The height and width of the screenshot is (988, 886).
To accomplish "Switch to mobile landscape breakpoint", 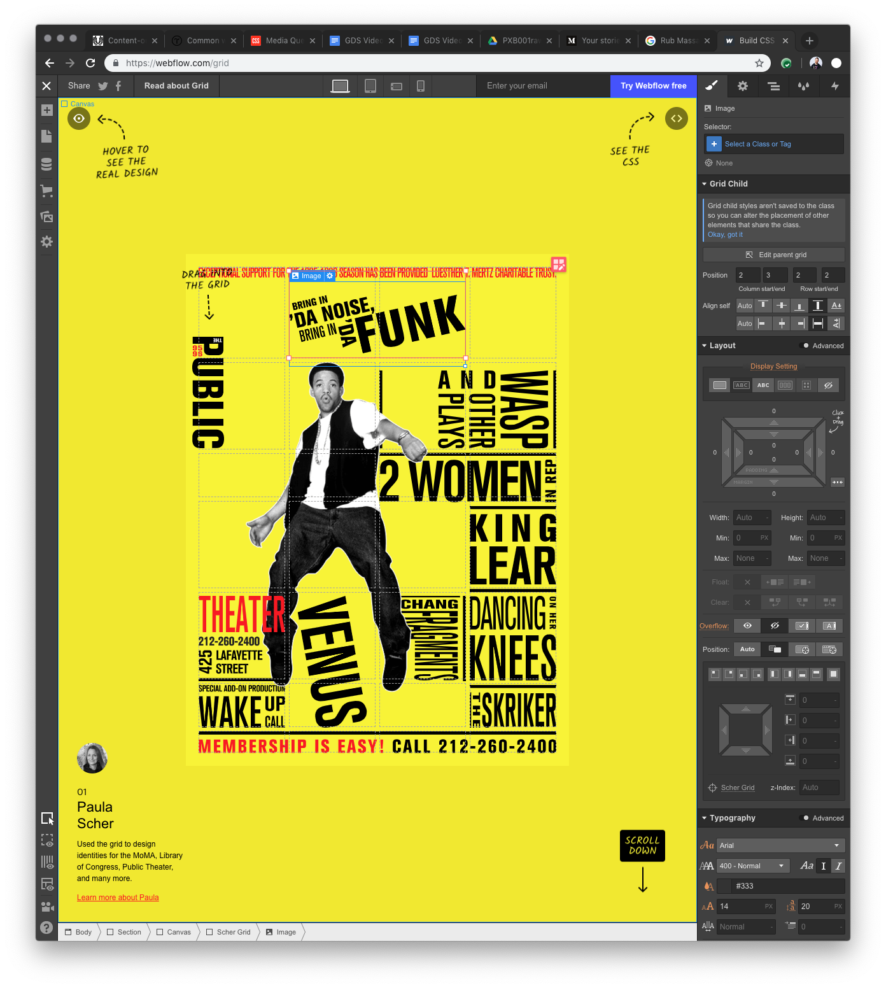I will click(396, 86).
